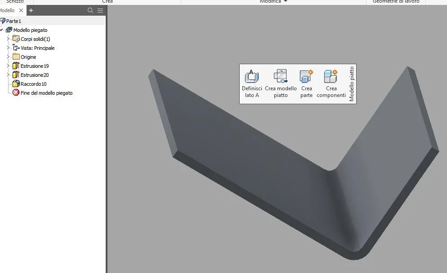The width and height of the screenshot is (447, 273).
Task: Expand the Estrusione20 feature node
Action: tap(8, 75)
